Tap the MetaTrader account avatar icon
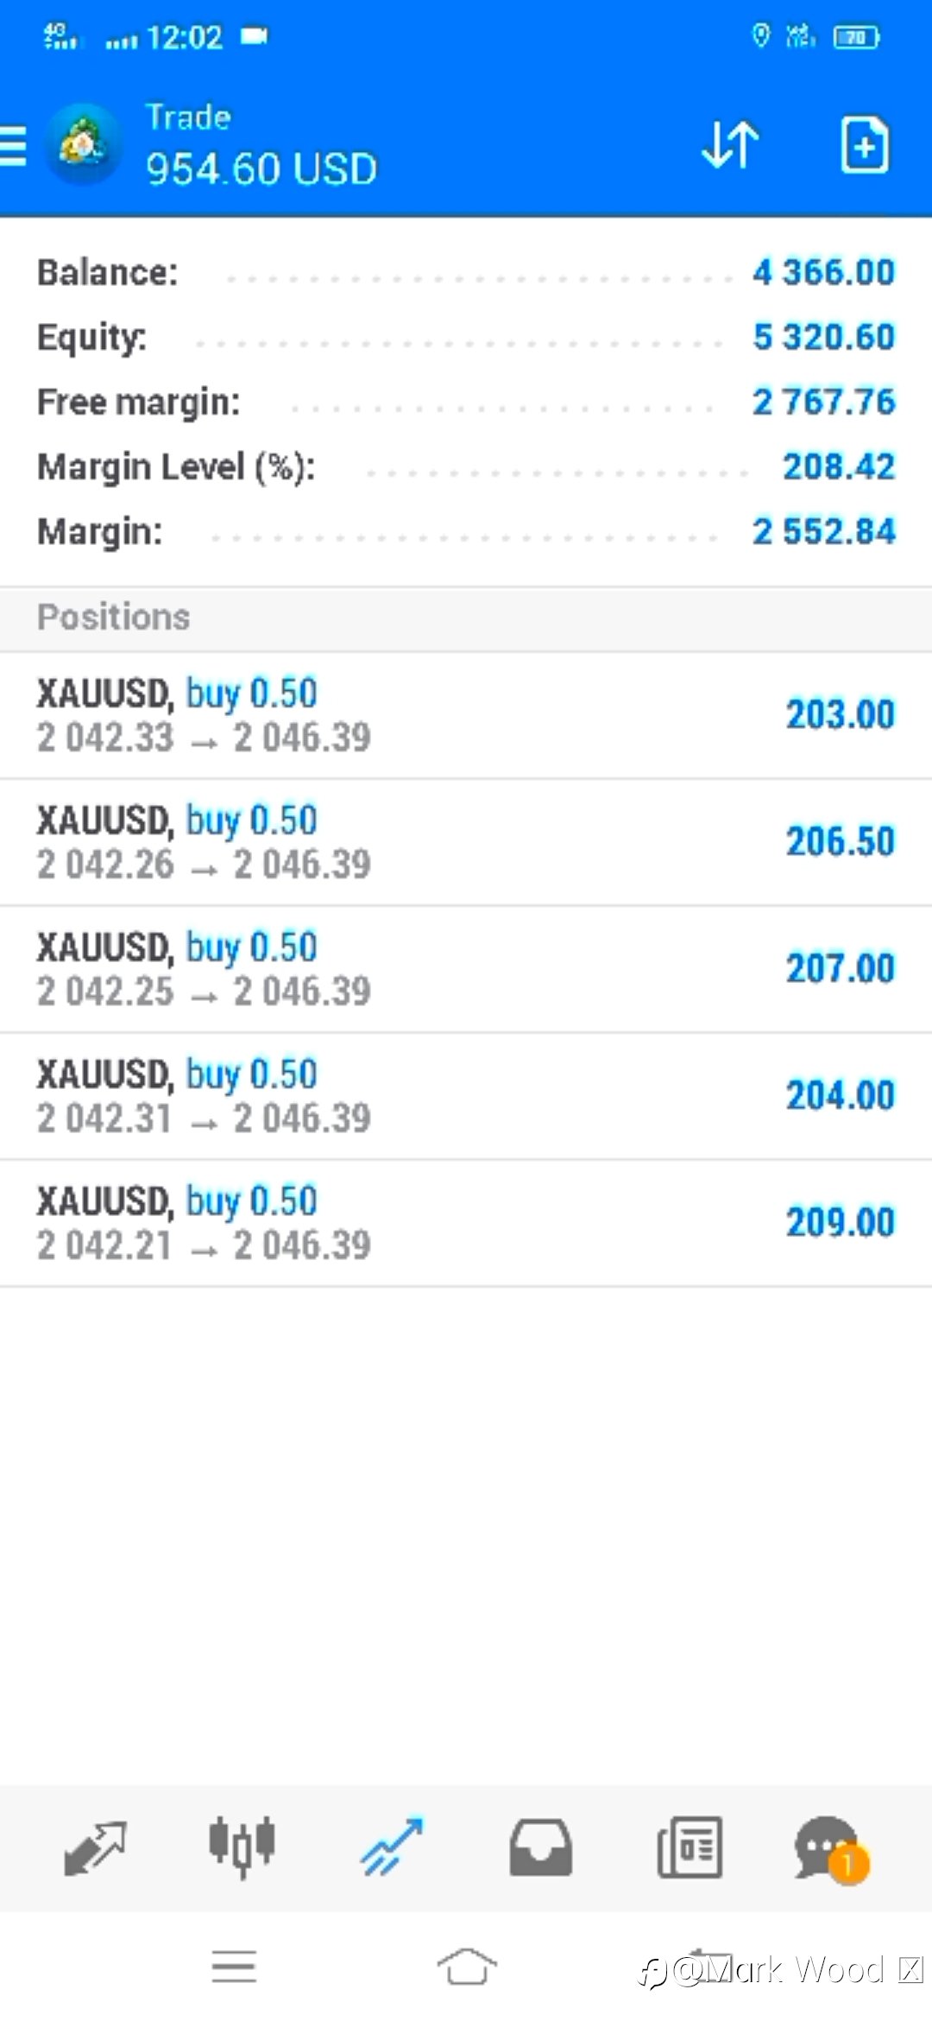 pyautogui.click(x=83, y=143)
